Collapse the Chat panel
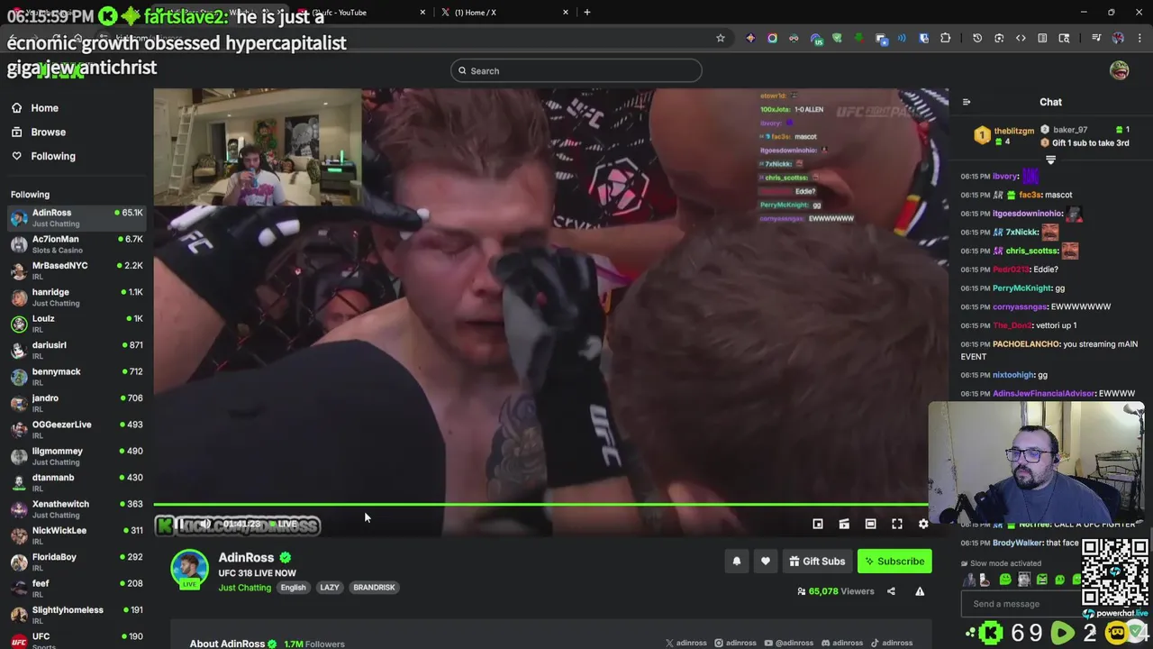The width and height of the screenshot is (1153, 649). click(967, 102)
